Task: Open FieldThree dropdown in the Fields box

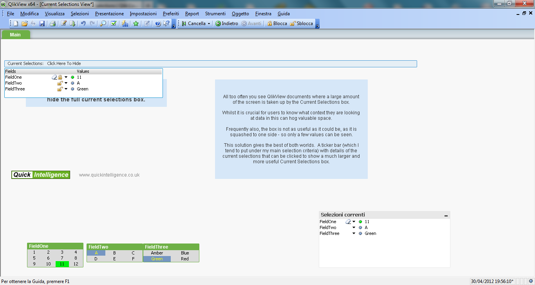Action: point(66,89)
